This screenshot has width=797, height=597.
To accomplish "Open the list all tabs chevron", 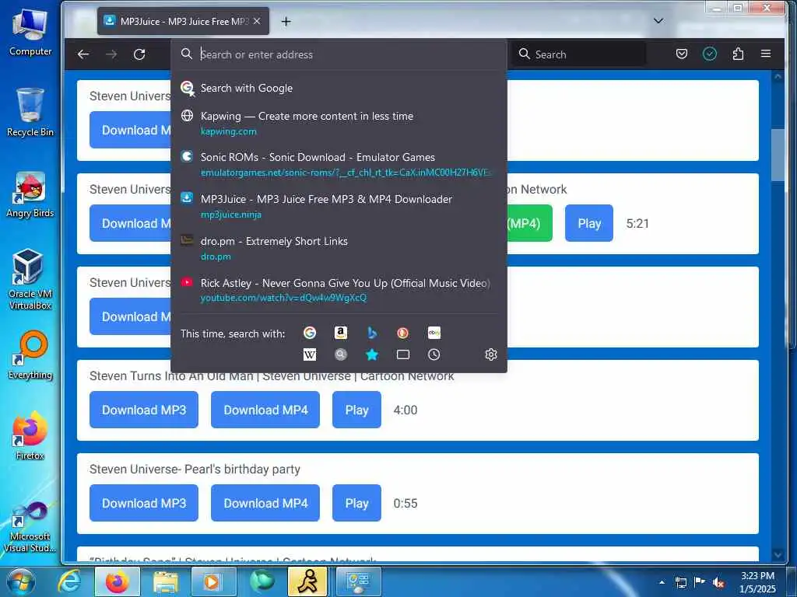I will coord(658,21).
